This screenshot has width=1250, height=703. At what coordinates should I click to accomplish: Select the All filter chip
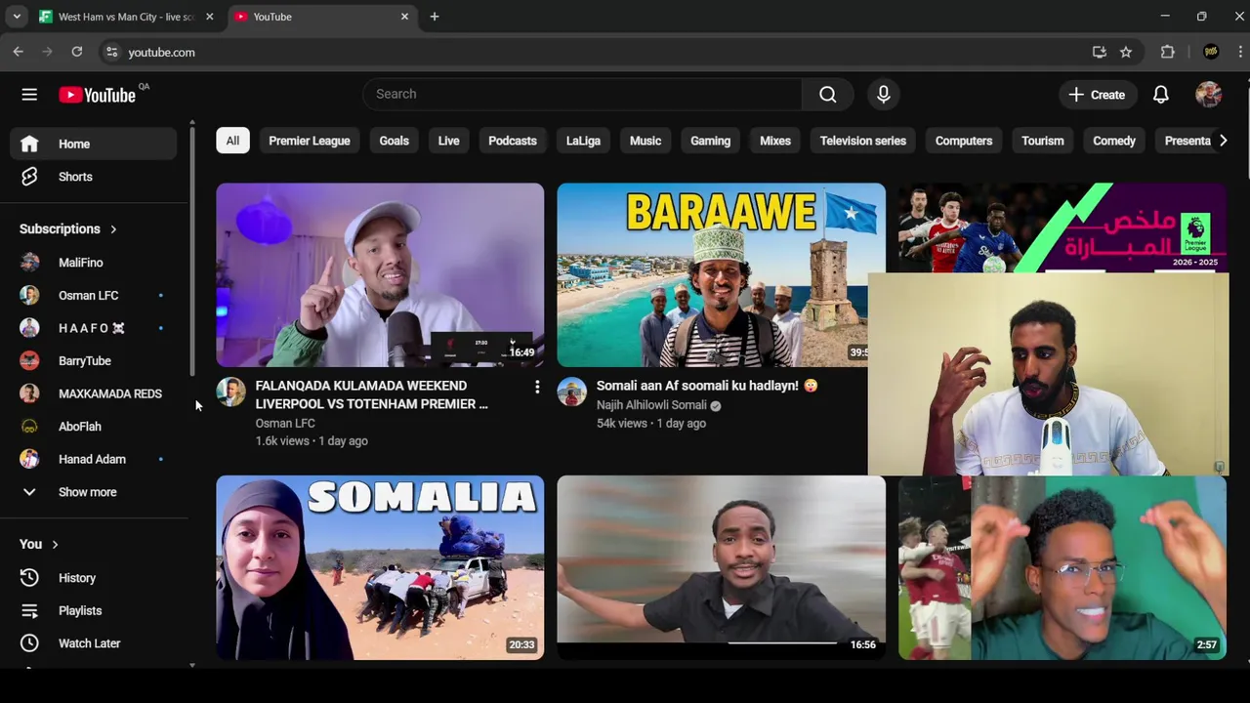(x=232, y=141)
